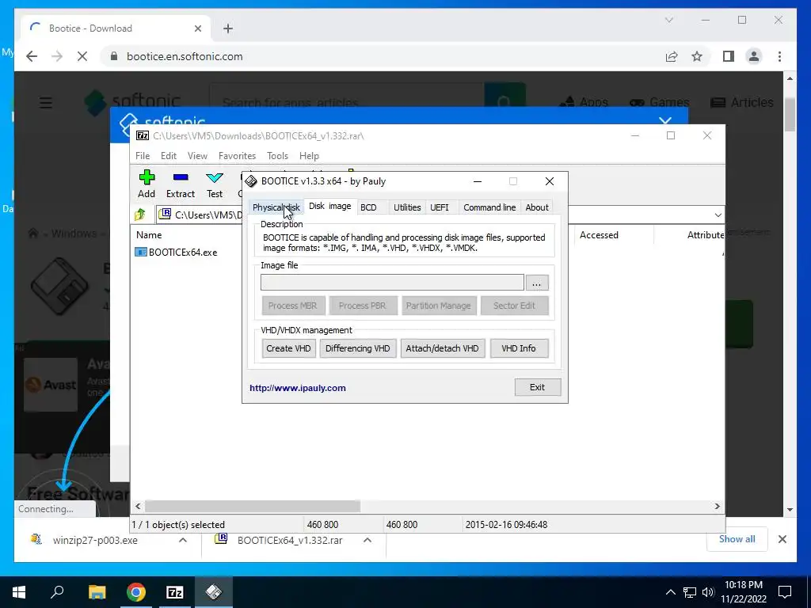Open the winzip27-p003.exe download item

pyautogui.click(x=95, y=540)
